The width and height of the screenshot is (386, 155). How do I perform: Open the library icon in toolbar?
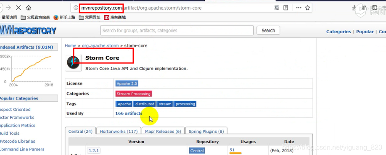364,8
